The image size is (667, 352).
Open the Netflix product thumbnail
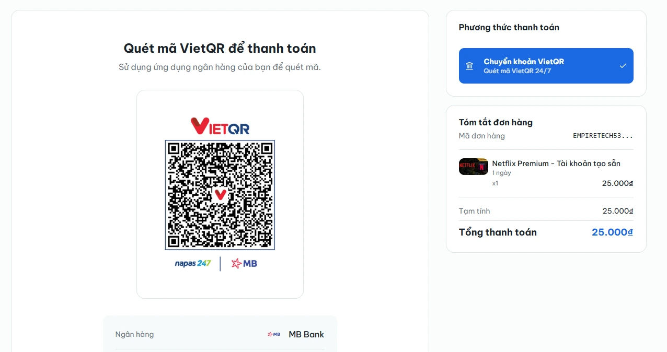coord(473,167)
